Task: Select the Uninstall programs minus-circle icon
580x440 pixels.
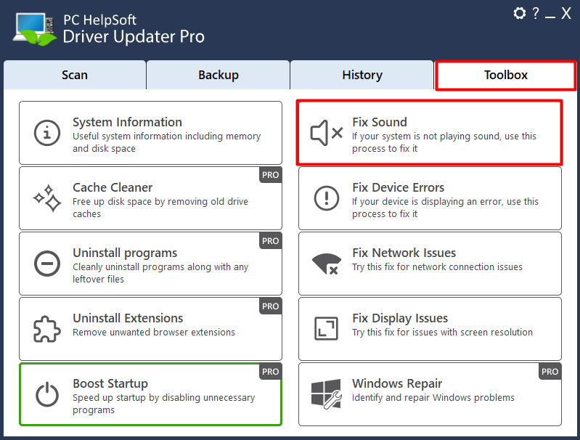Action: pos(47,264)
